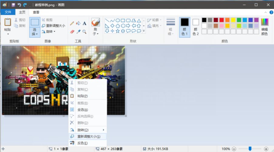Select the Pencil tool
The height and width of the screenshot is (152, 274).
pyautogui.click(x=72, y=23)
